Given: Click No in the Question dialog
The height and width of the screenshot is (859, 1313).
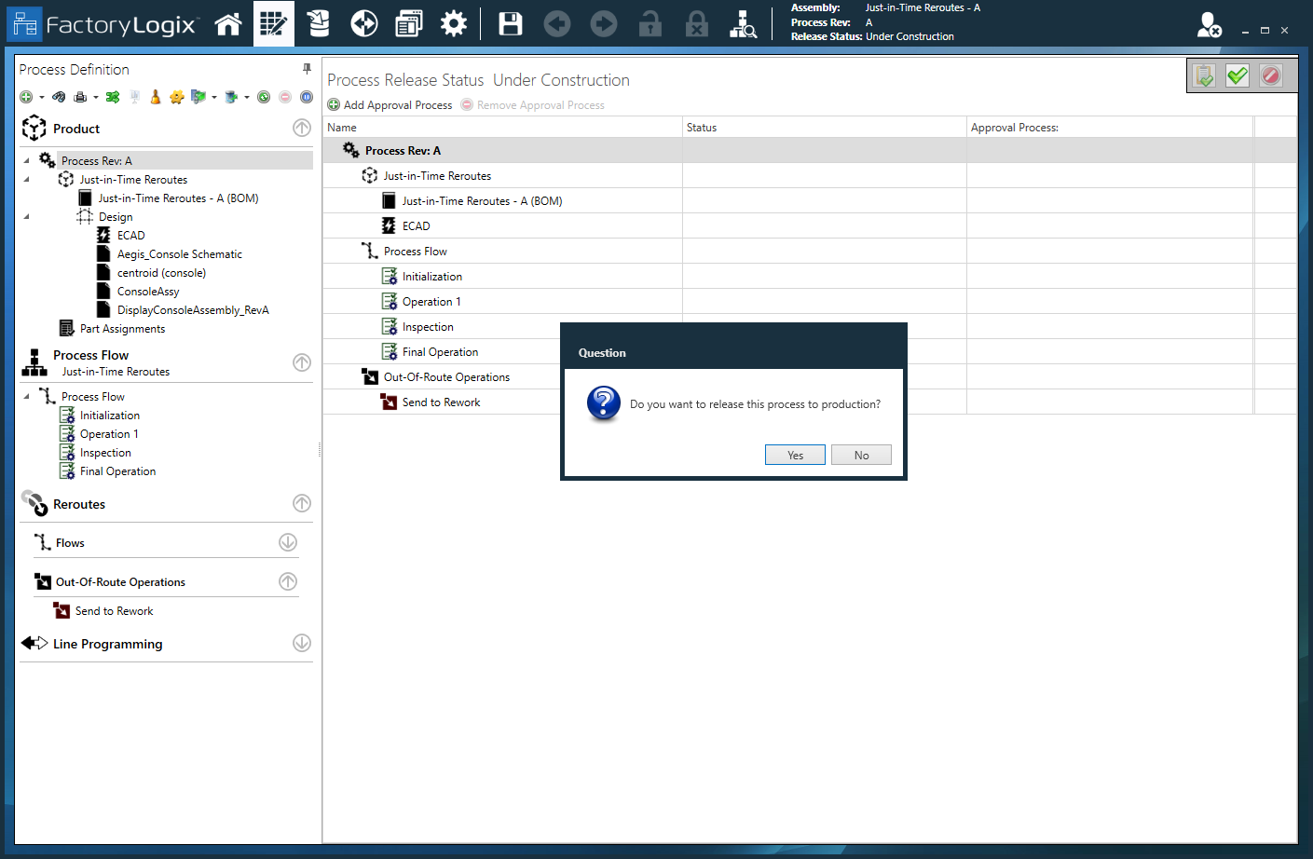Looking at the screenshot, I should tap(860, 455).
